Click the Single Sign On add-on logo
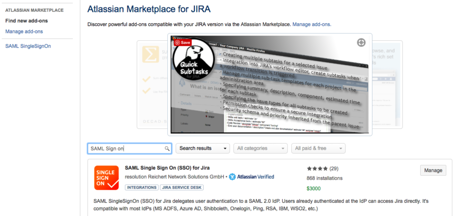The height and width of the screenshot is (216, 467). (x=107, y=178)
